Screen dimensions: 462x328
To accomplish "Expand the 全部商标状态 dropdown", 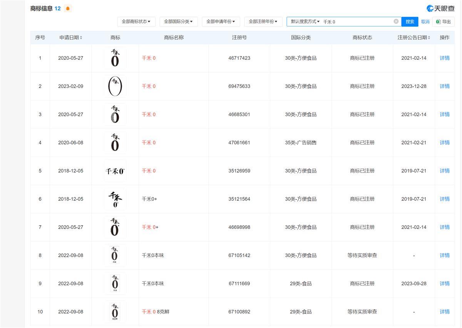I will tap(136, 22).
